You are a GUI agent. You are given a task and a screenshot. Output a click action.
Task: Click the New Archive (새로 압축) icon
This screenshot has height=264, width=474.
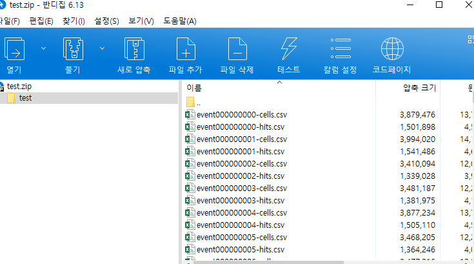[134, 48]
